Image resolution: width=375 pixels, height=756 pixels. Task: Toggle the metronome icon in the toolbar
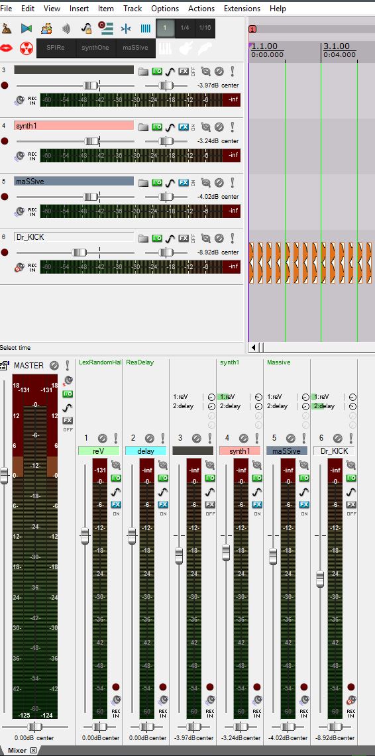[x=7, y=28]
